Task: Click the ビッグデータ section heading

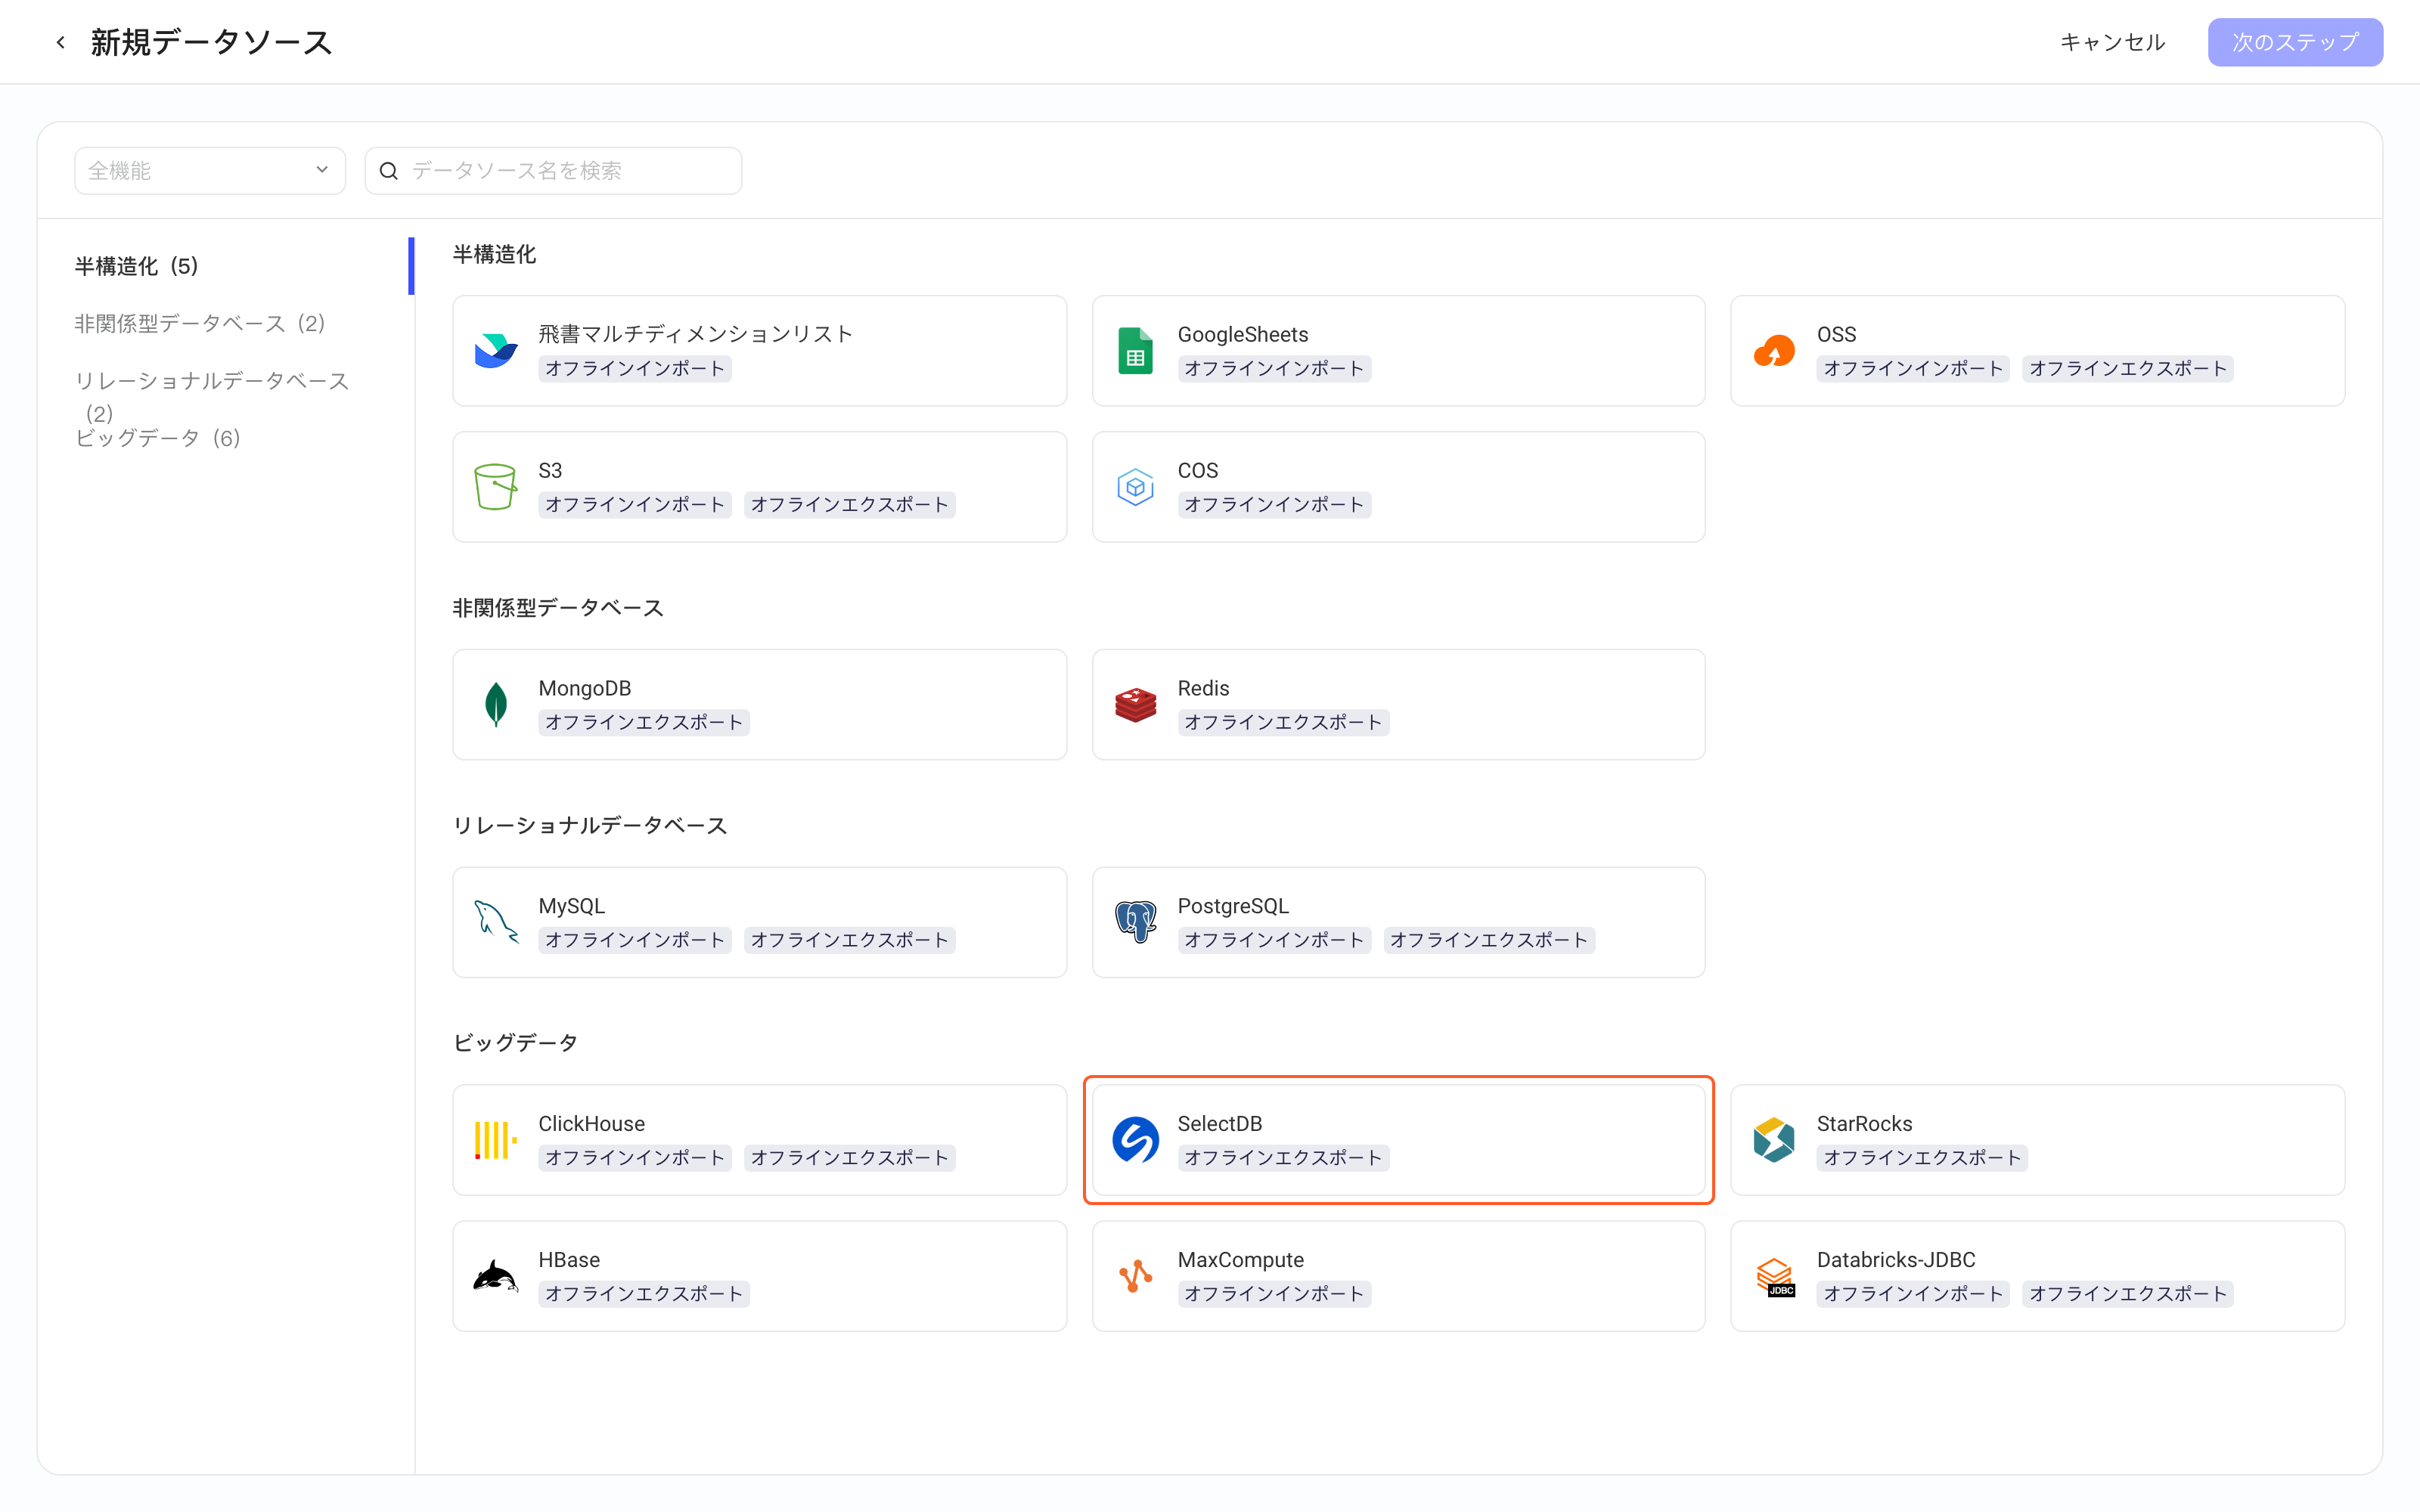Action: (515, 1042)
